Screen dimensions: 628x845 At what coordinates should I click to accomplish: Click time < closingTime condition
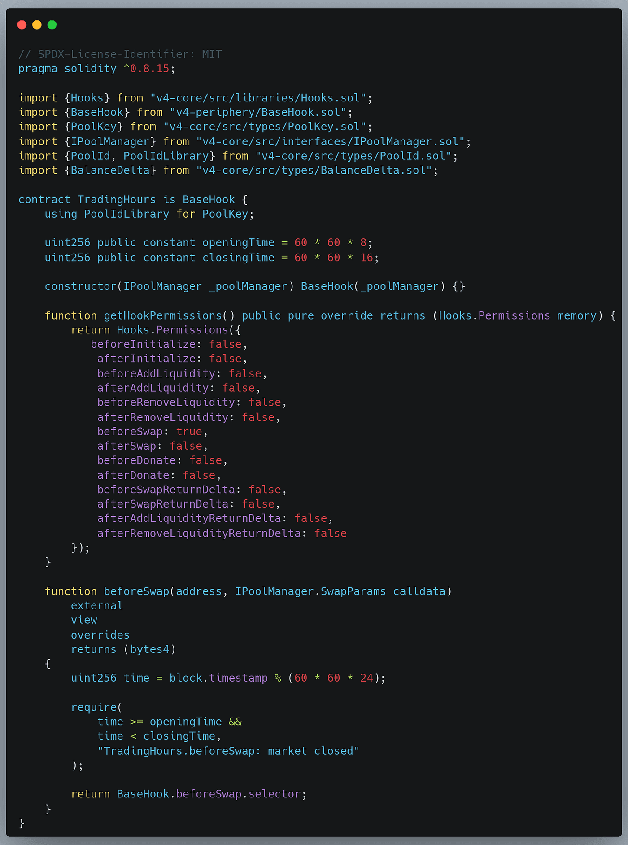[156, 736]
